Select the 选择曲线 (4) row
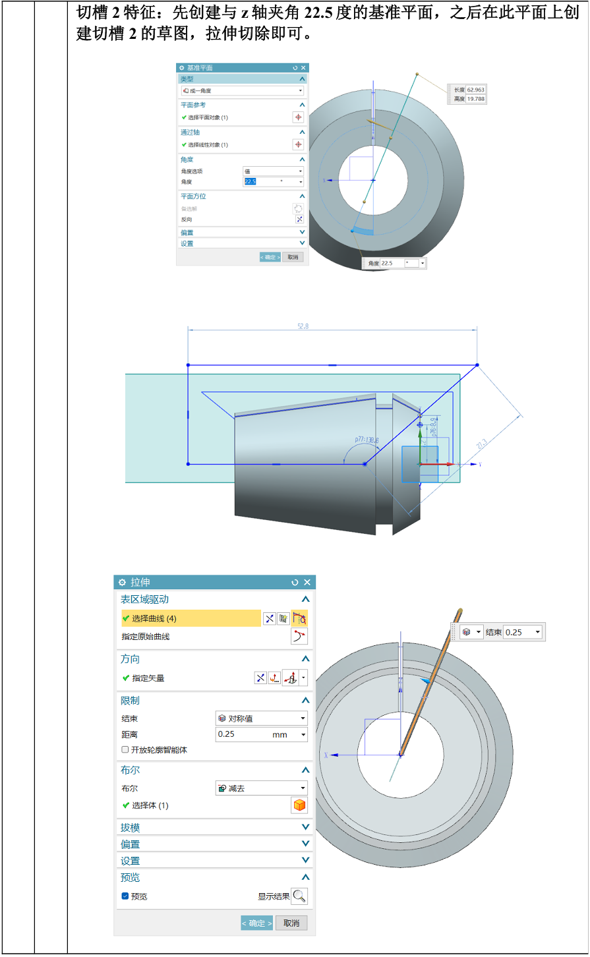Screen dimensions: 590x957 [191, 618]
